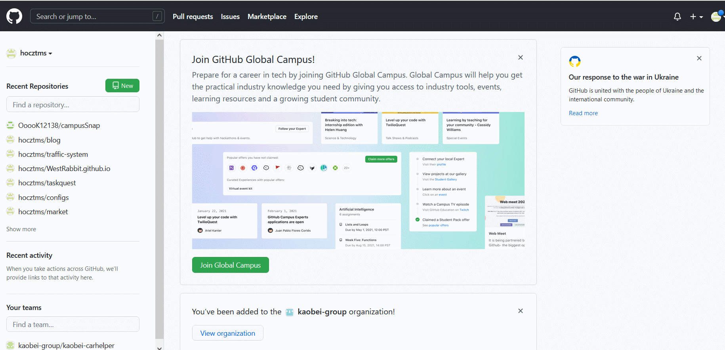This screenshot has width=725, height=350.
Task: Click the avatar icon beside OoooK12138/campusSnap
Action: tap(10, 126)
